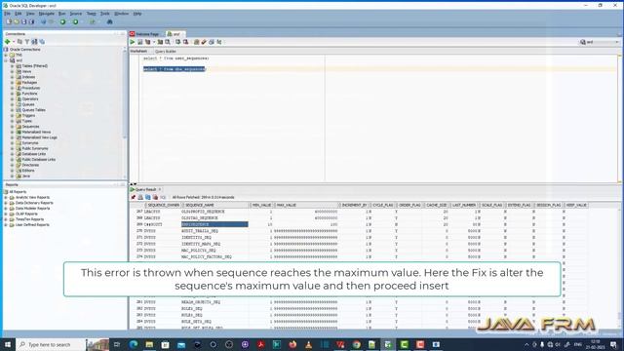Image resolution: width=624 pixels, height=351 pixels.
Task: Select OLAP Reports in the Reports panel
Action: click(26, 214)
